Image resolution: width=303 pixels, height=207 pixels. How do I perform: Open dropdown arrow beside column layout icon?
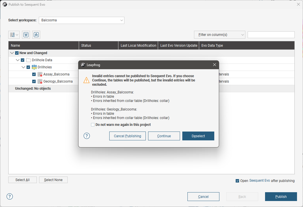tap(17, 35)
